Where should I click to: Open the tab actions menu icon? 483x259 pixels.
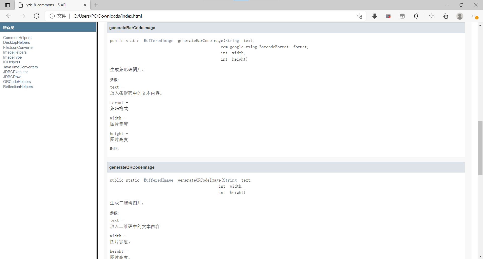(7, 5)
